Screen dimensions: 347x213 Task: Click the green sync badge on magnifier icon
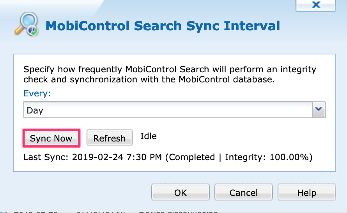tap(33, 31)
